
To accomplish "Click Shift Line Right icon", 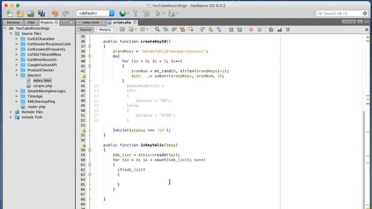I will 239,30.
